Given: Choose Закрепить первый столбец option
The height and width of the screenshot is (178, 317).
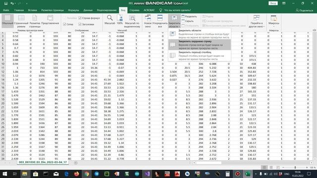Looking at the screenshot, I should [x=200, y=55].
